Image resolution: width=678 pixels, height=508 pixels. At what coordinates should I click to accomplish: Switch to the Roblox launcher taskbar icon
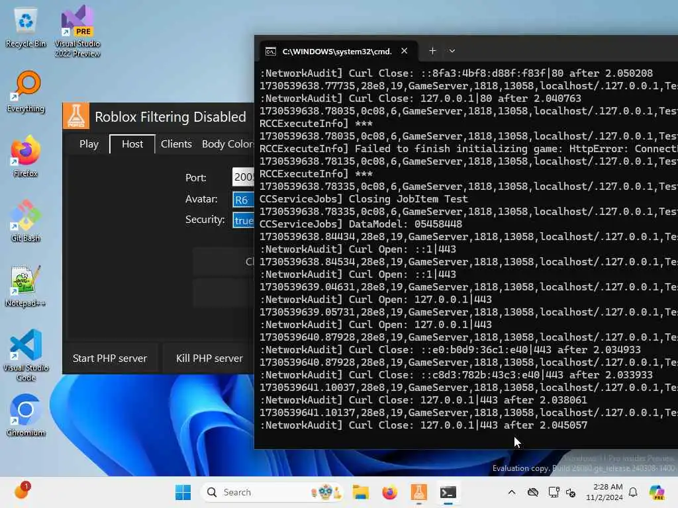[418, 492]
